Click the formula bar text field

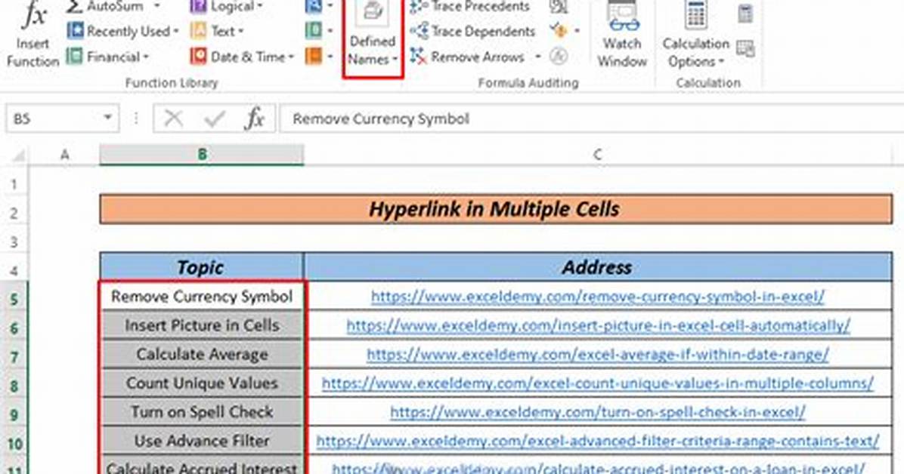pos(592,119)
